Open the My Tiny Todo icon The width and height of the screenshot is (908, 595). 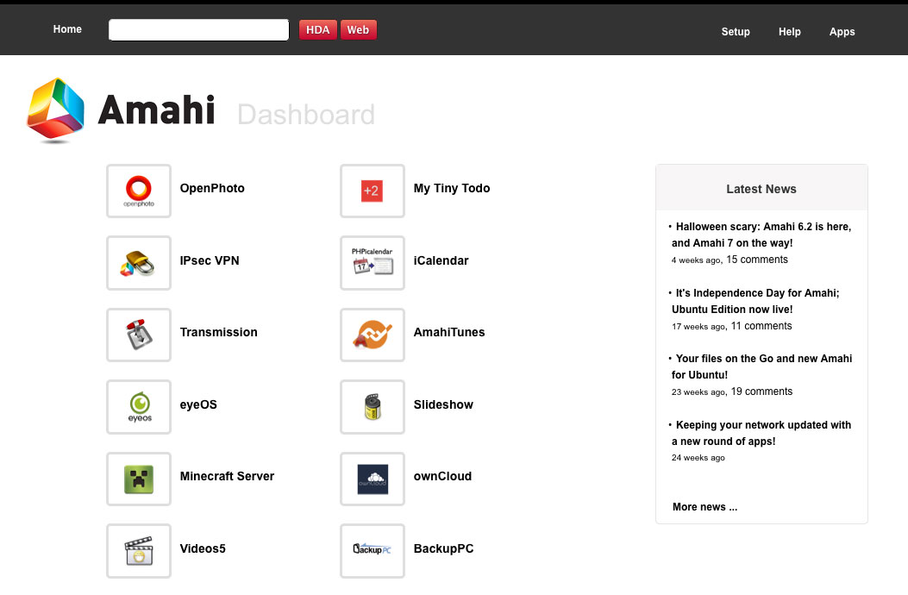click(x=373, y=191)
